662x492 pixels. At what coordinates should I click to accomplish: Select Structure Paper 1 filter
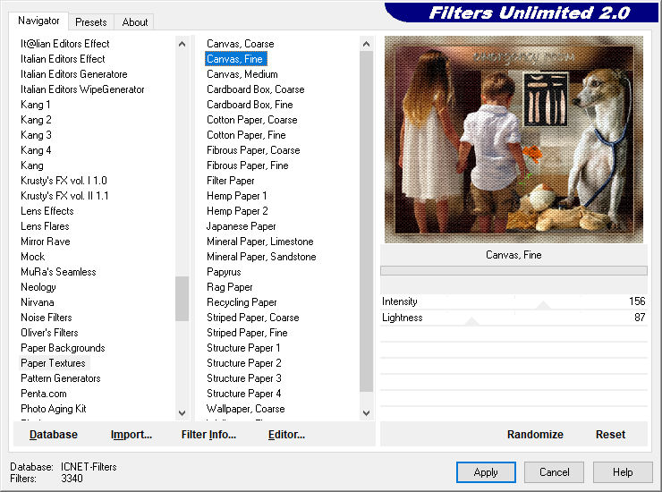[x=243, y=348]
